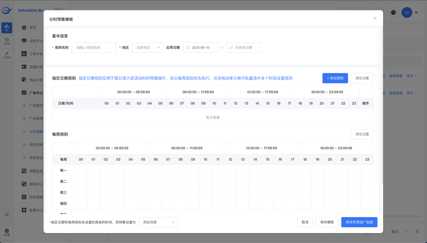This screenshot has height=243, width=427.
Task: Open 商品分析 menu item
Action: 32,80
